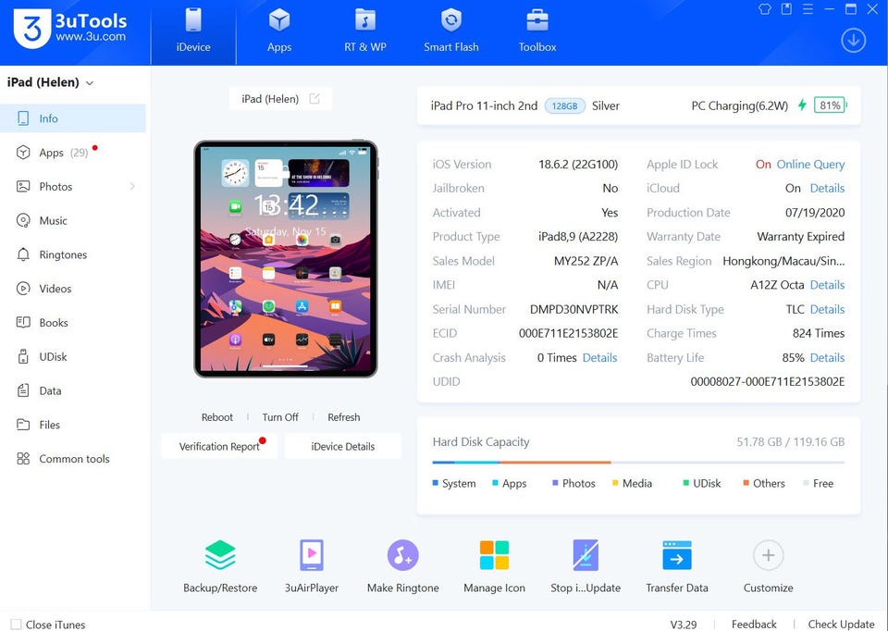This screenshot has width=888, height=631.
Task: Click Details link for Hard Disk Type
Action: pos(827,309)
